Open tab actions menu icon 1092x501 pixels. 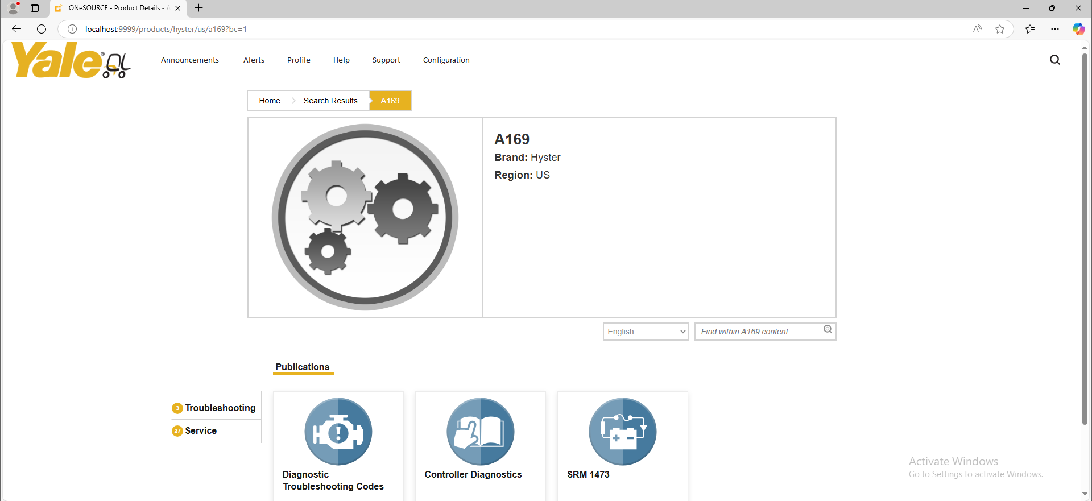(35, 8)
